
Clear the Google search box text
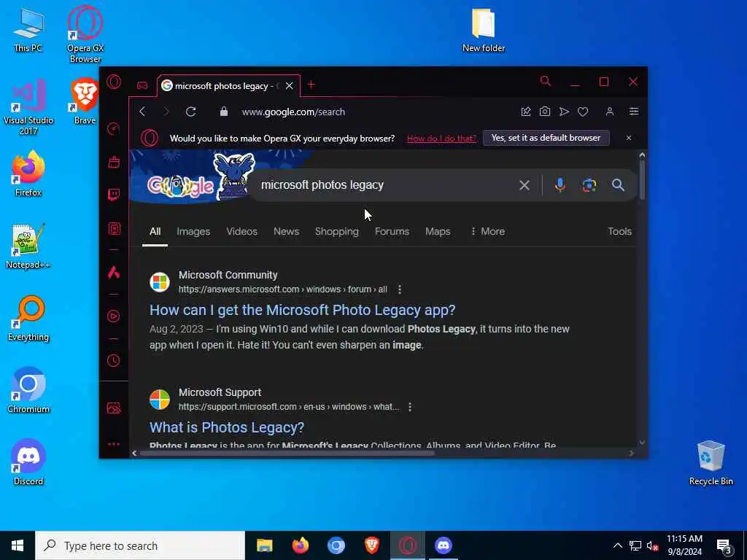(x=524, y=185)
